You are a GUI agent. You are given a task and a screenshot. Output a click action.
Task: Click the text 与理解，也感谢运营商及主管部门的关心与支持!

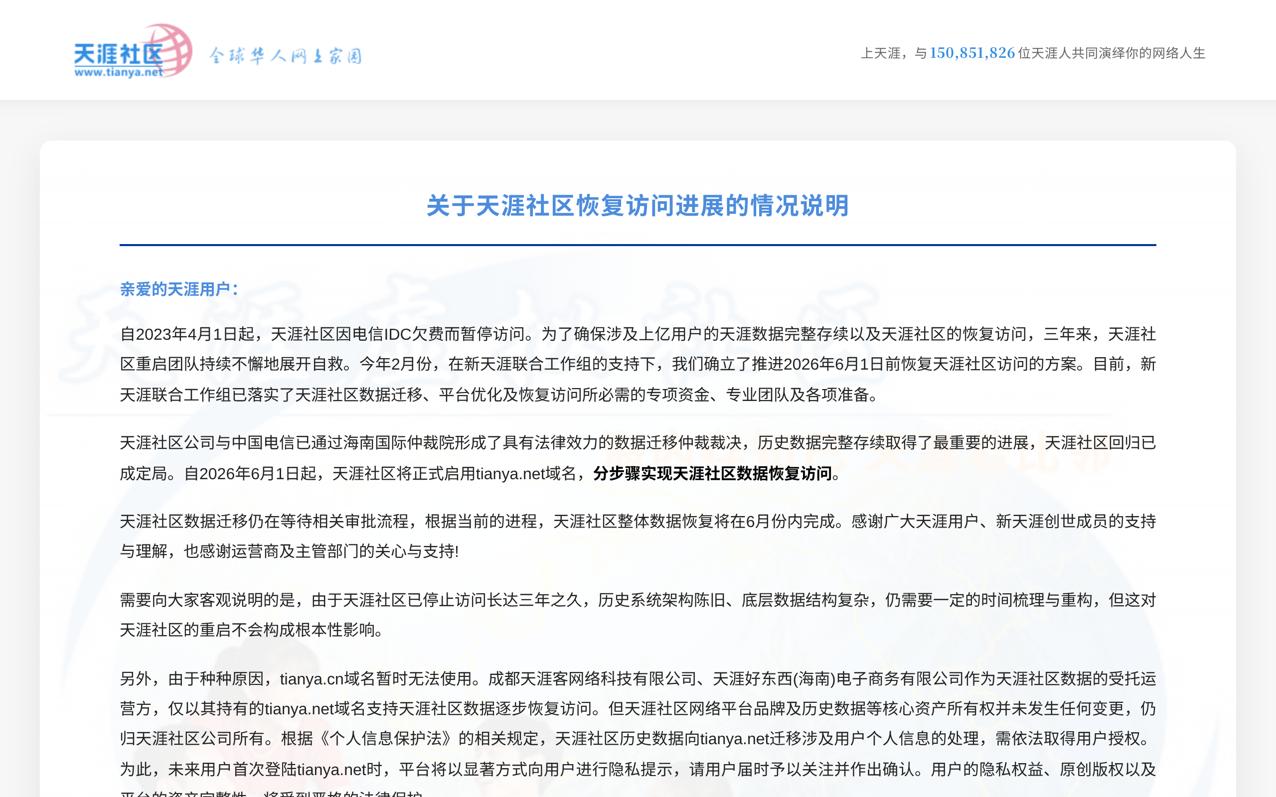point(290,551)
